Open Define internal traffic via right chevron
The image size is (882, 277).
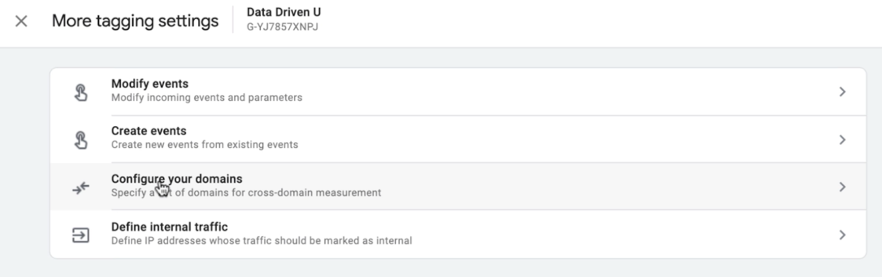(842, 235)
